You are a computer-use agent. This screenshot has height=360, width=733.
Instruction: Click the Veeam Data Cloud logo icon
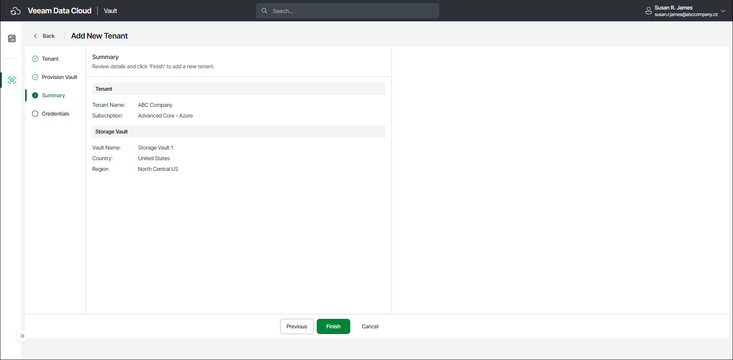point(16,11)
